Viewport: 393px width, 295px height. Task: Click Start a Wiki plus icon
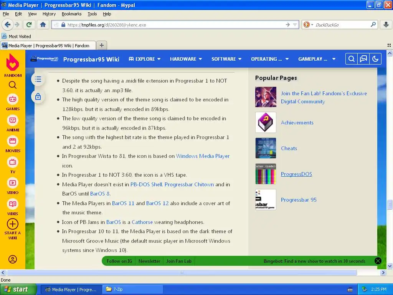(13, 224)
